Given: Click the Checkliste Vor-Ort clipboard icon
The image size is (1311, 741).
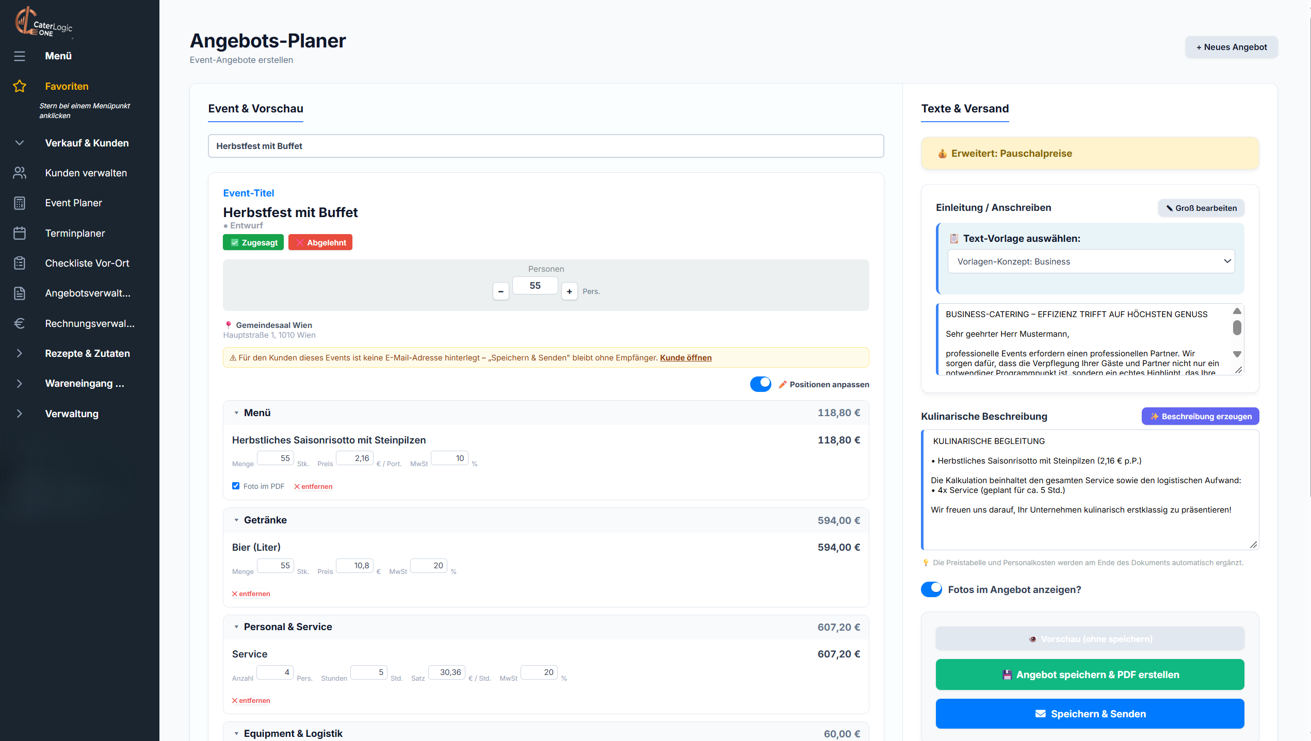Looking at the screenshot, I should (x=20, y=263).
